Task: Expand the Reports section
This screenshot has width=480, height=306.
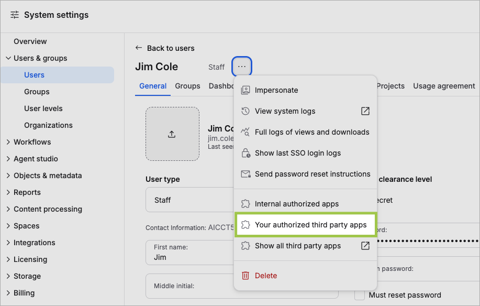Action: point(8,192)
